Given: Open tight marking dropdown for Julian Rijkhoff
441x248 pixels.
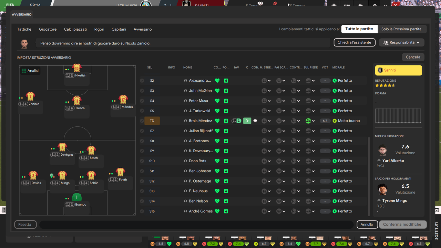Looking at the screenshot, I should 266,131.
